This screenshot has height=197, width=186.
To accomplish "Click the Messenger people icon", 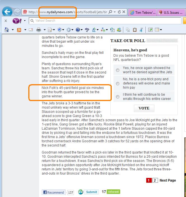I will pos(119,30).
